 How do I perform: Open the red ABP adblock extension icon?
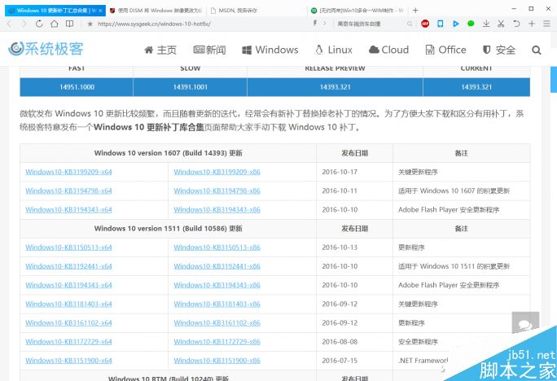click(425, 24)
